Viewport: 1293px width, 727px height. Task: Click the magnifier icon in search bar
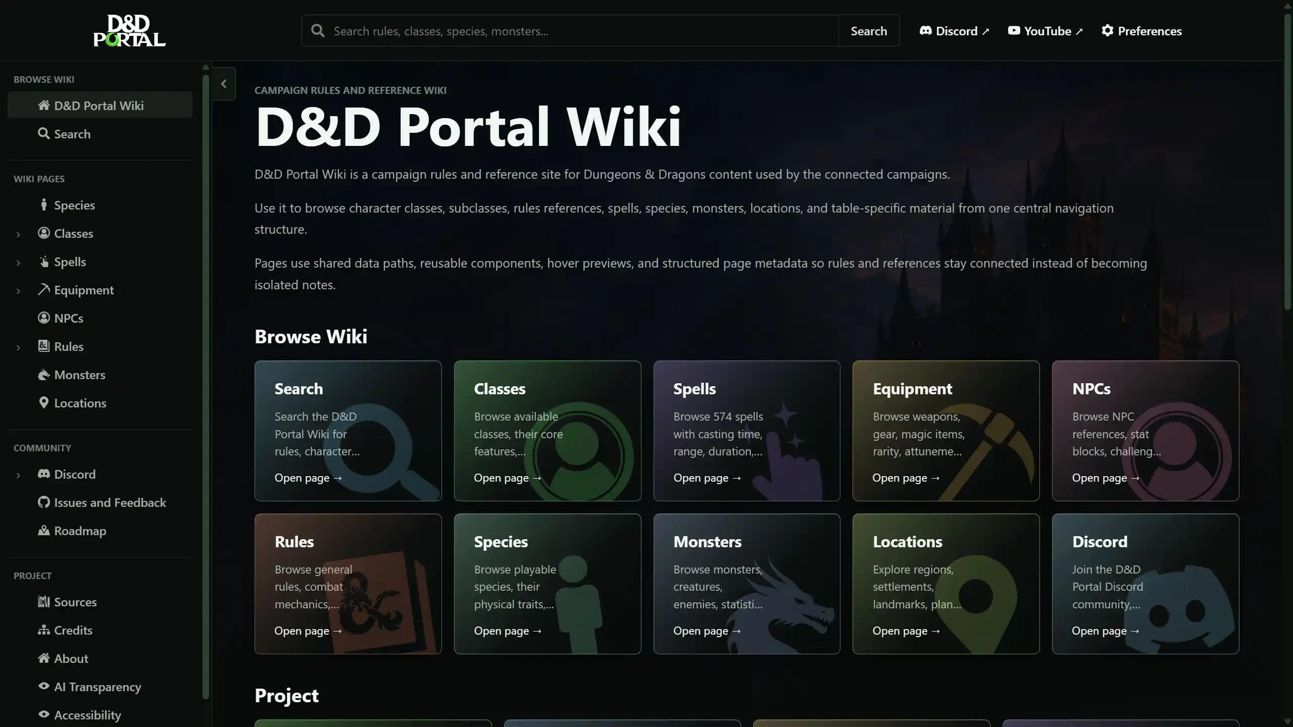pos(318,31)
